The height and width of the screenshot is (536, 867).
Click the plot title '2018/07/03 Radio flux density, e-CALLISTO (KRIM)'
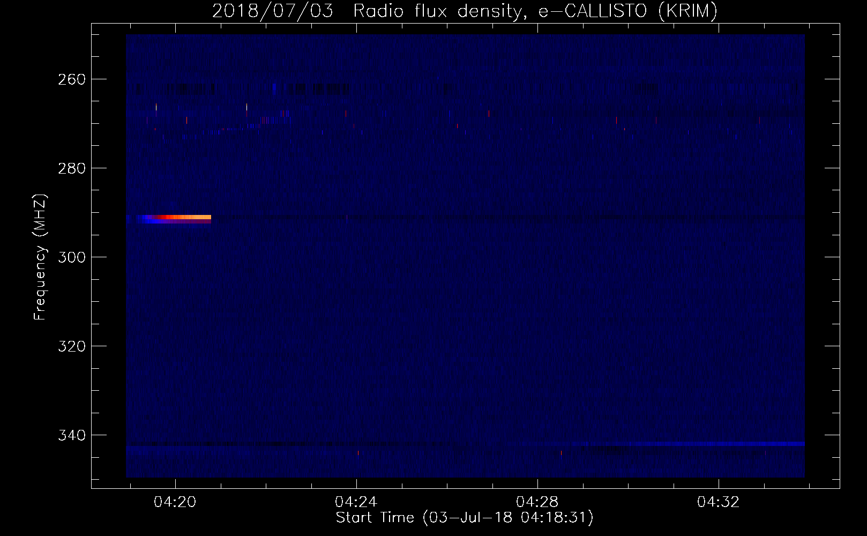click(x=465, y=11)
